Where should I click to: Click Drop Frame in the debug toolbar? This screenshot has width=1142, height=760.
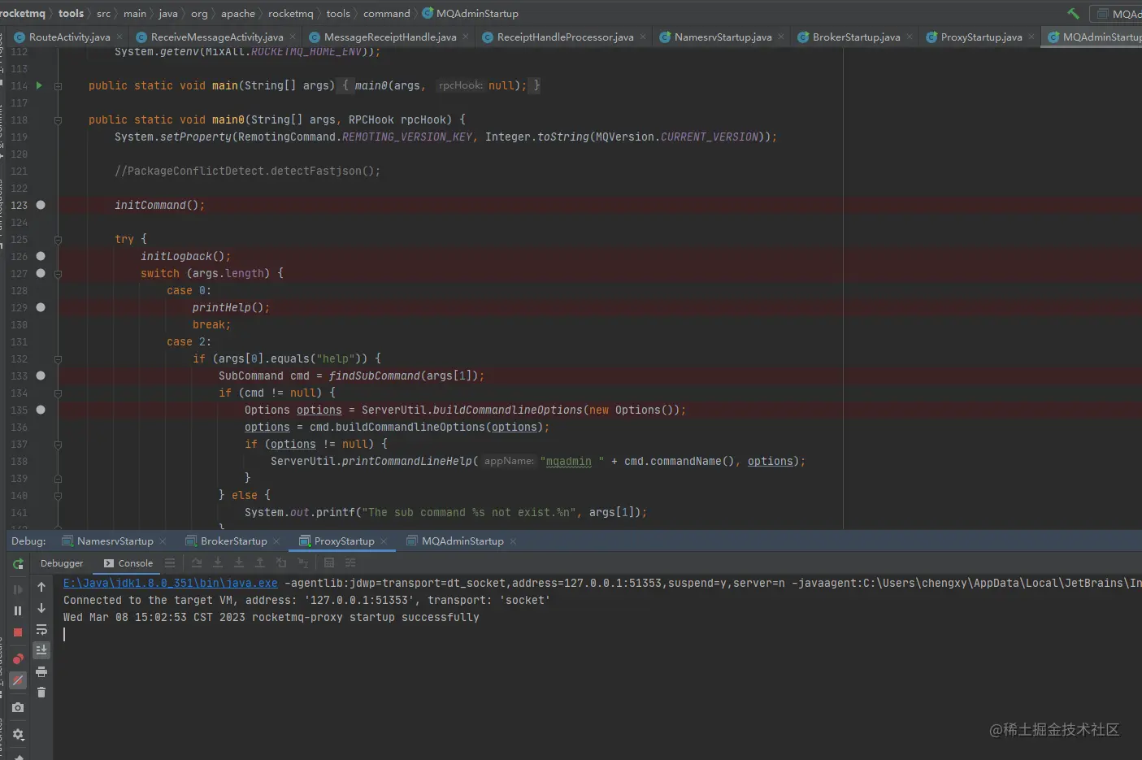(281, 562)
